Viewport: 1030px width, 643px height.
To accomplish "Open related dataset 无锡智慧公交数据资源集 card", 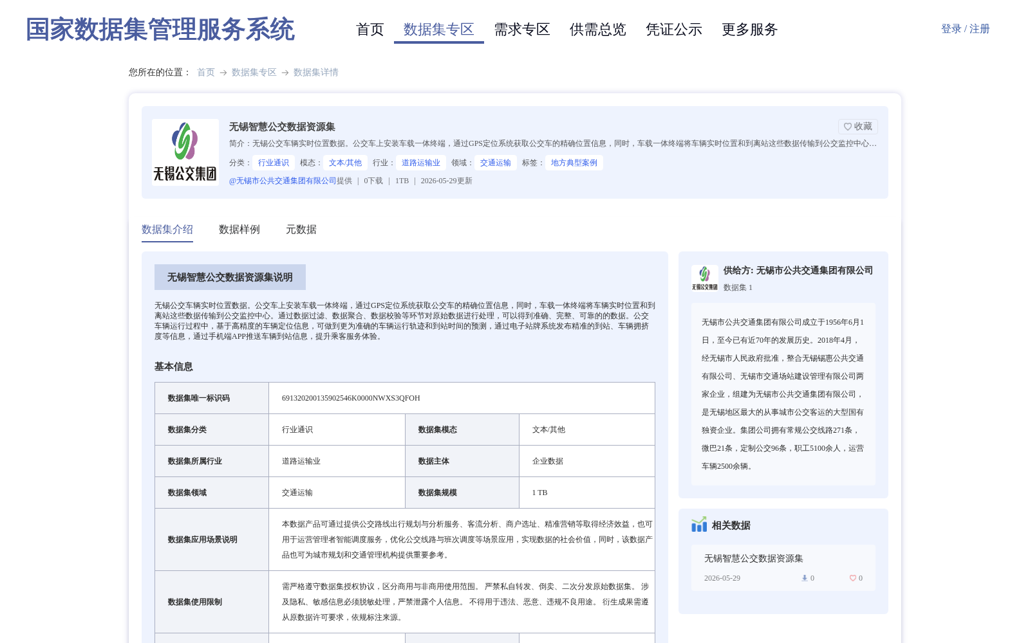I will (x=783, y=568).
